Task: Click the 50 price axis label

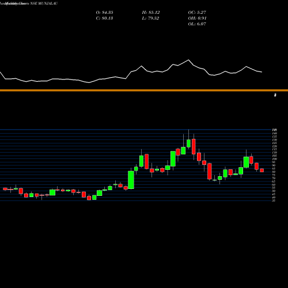Action: point(274,191)
